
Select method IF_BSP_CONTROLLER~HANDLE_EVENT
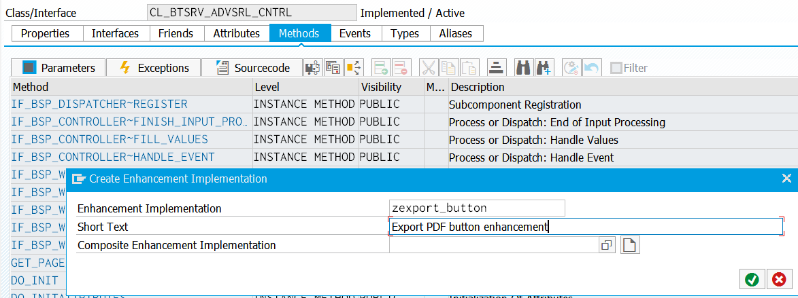click(x=112, y=157)
